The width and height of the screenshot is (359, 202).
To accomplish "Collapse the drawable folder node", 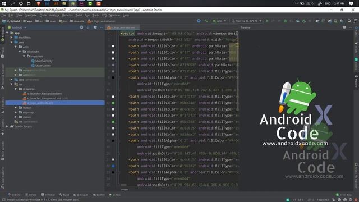I will click(16, 89).
